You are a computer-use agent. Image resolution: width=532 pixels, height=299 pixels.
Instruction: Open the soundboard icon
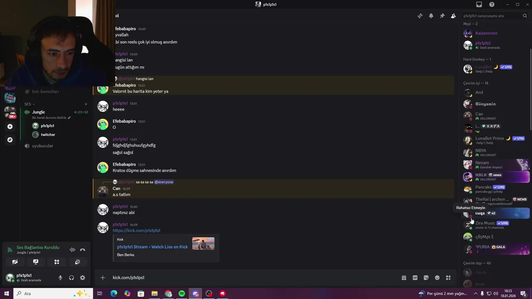(77, 262)
